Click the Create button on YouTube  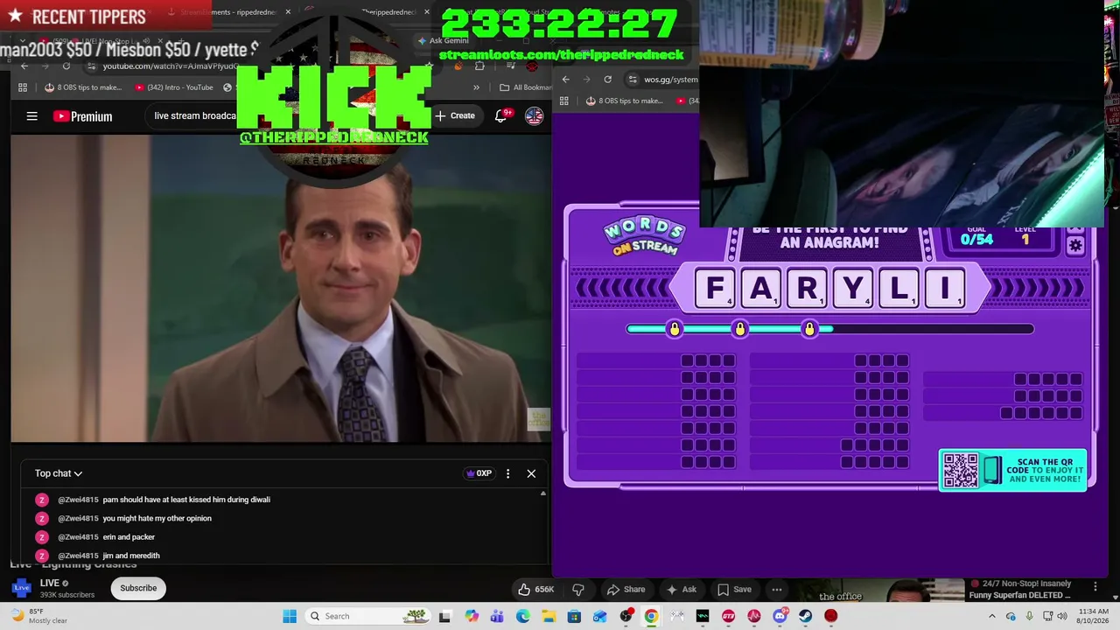coord(455,115)
